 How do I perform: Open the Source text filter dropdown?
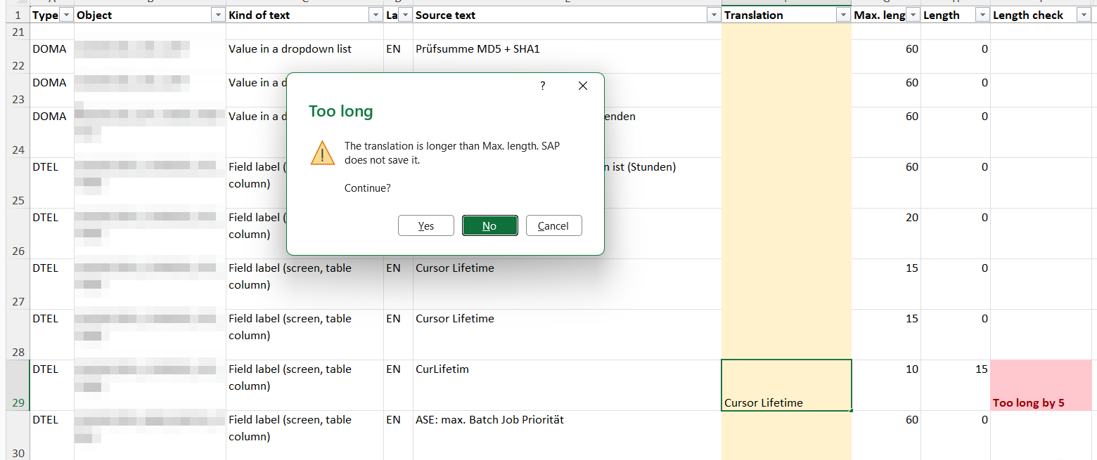point(713,15)
